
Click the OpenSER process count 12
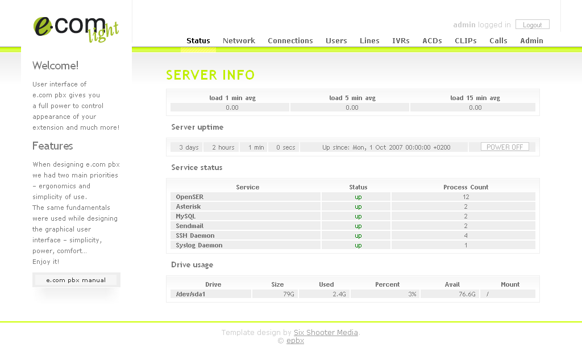pos(466,197)
